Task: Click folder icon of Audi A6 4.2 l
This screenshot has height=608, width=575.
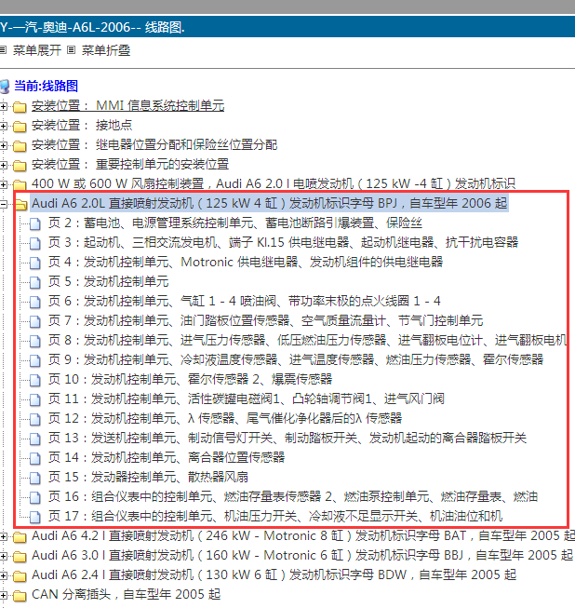Action: [x=20, y=537]
